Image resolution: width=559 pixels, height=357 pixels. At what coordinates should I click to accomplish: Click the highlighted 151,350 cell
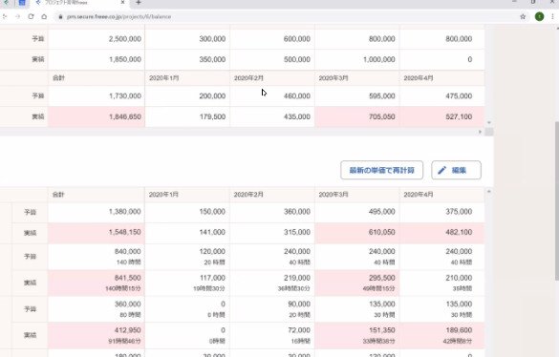[356, 336]
